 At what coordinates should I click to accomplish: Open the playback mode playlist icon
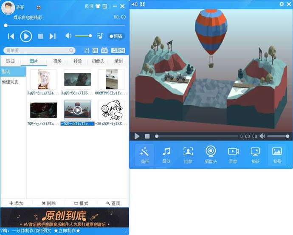click(x=100, y=36)
